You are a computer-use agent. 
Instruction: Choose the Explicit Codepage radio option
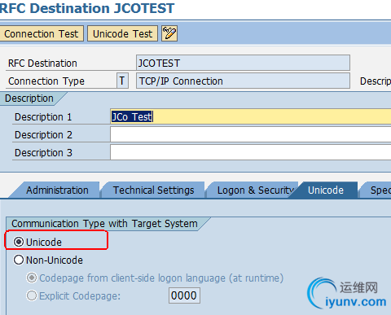32,295
